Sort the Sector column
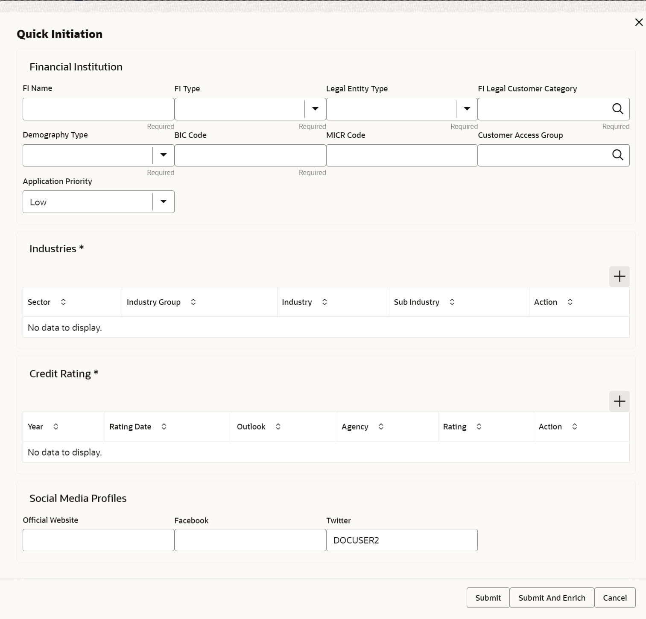 point(63,302)
